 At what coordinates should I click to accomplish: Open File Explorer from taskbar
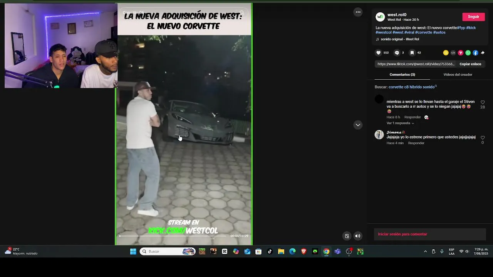click(x=281, y=252)
